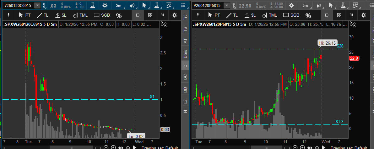Toggle the pin on left drawing toolbar
This screenshot has height=149, width=374.
[x=8, y=15]
